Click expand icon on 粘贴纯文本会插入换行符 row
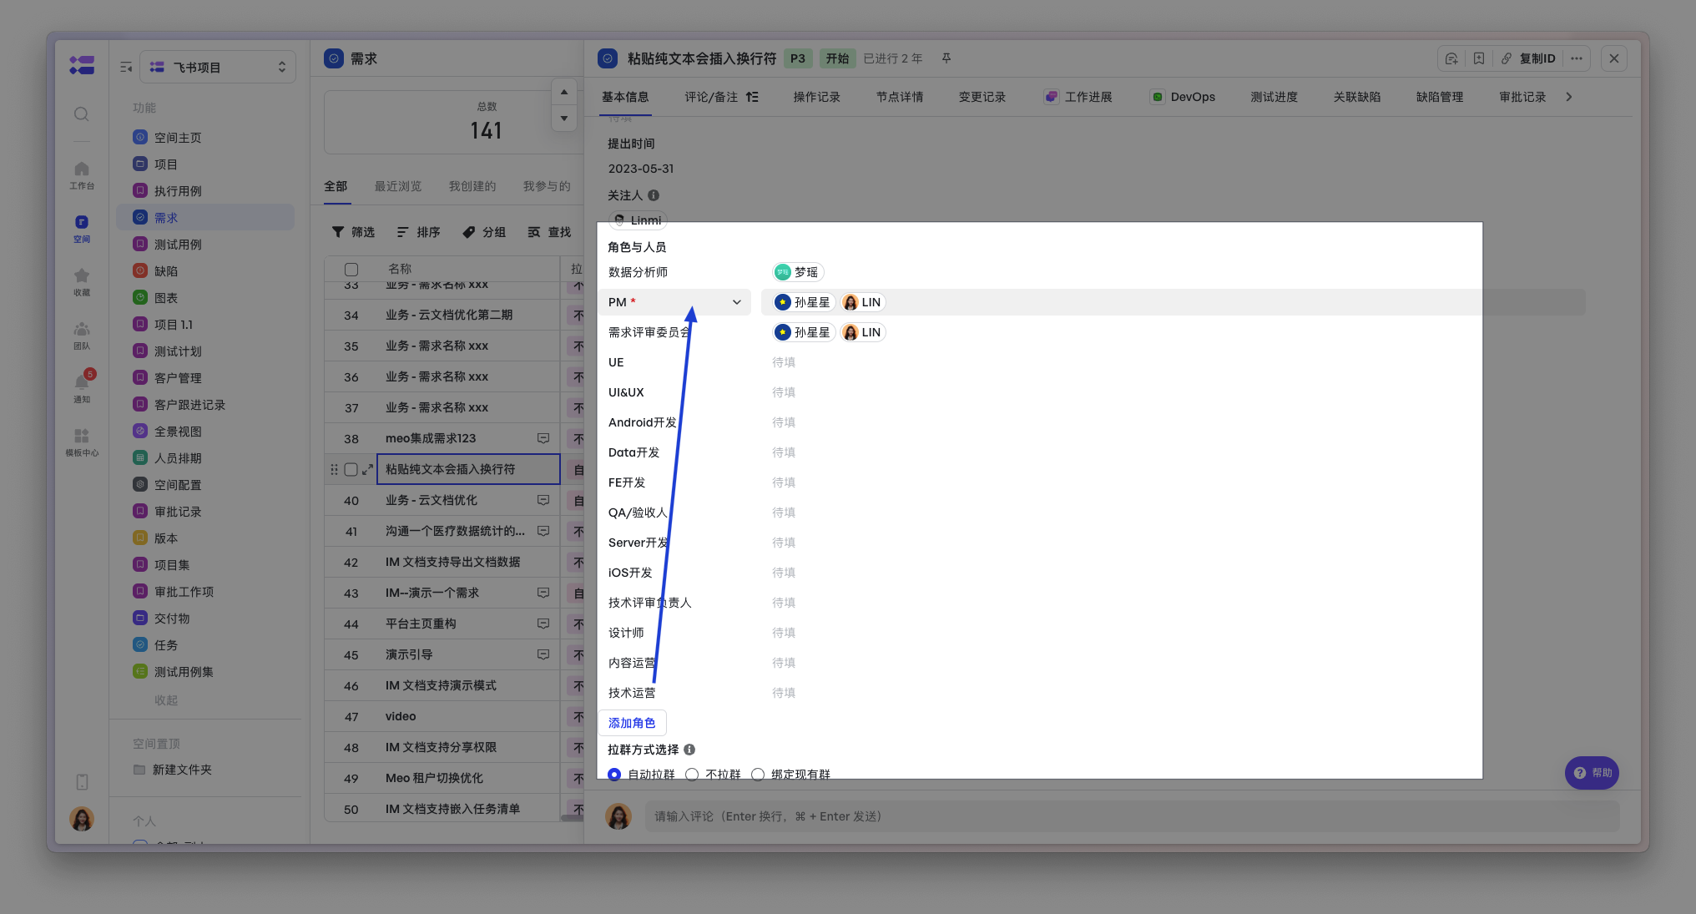The image size is (1696, 914). click(x=367, y=469)
